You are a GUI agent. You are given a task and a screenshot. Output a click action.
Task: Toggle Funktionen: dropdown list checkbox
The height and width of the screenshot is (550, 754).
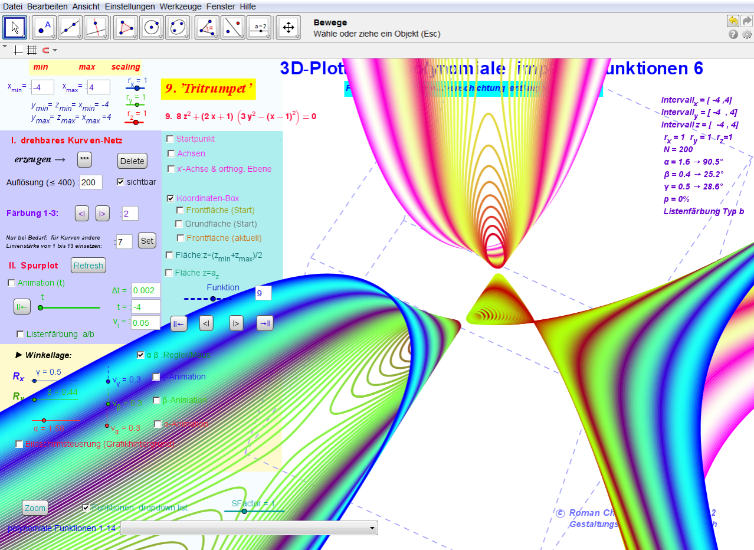coord(86,507)
